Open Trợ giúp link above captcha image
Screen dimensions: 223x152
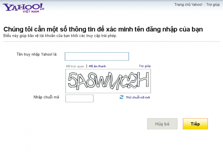pyautogui.click(x=145, y=66)
